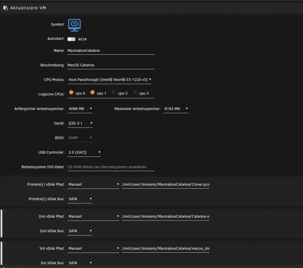Open 3rd vDisk Bus SATA dropdown
Image resolution: width=303 pixels, height=268 pixels.
(80, 263)
